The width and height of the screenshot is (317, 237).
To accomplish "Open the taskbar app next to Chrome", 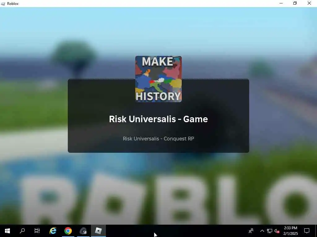I will (x=83, y=231).
